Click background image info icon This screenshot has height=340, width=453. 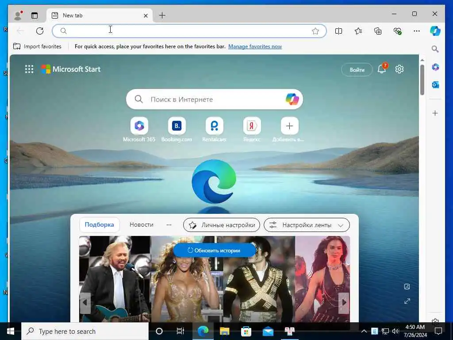[x=407, y=286]
